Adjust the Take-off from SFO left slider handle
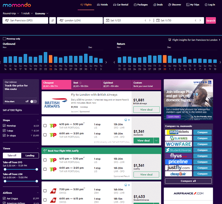This screenshot has height=204, width=222. (5, 169)
